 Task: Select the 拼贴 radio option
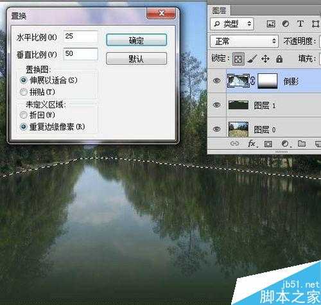(x=23, y=92)
